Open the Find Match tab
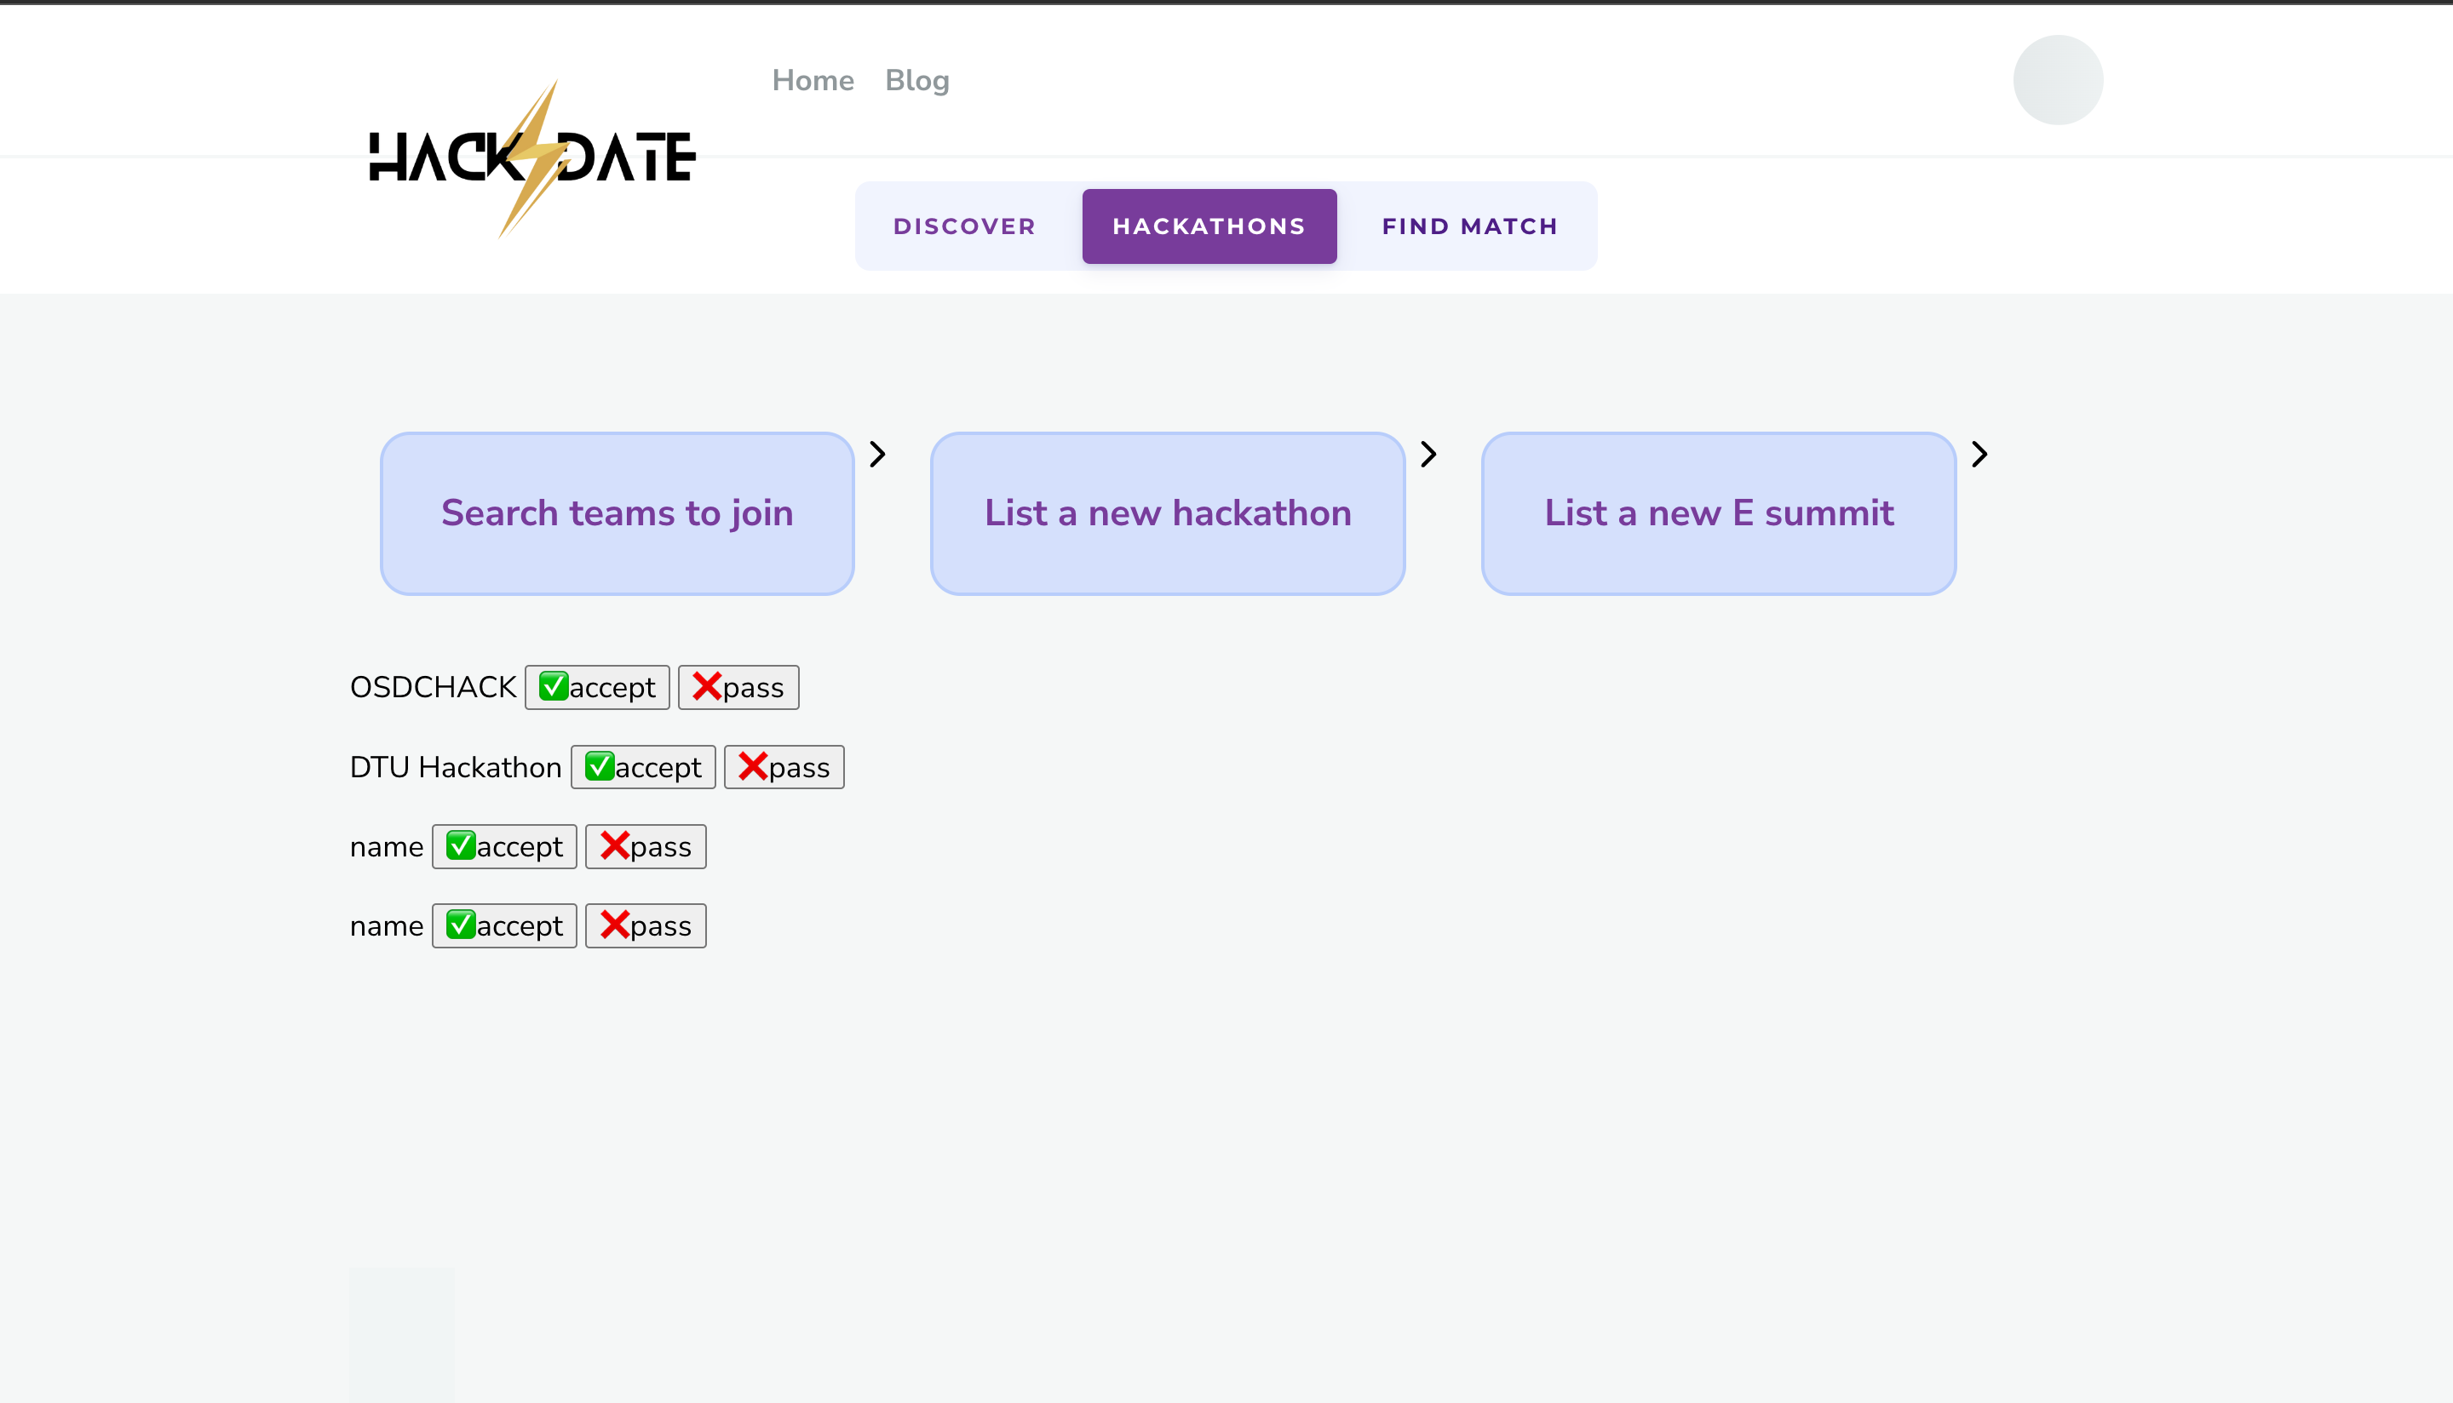The width and height of the screenshot is (2453, 1403). pyautogui.click(x=1470, y=226)
